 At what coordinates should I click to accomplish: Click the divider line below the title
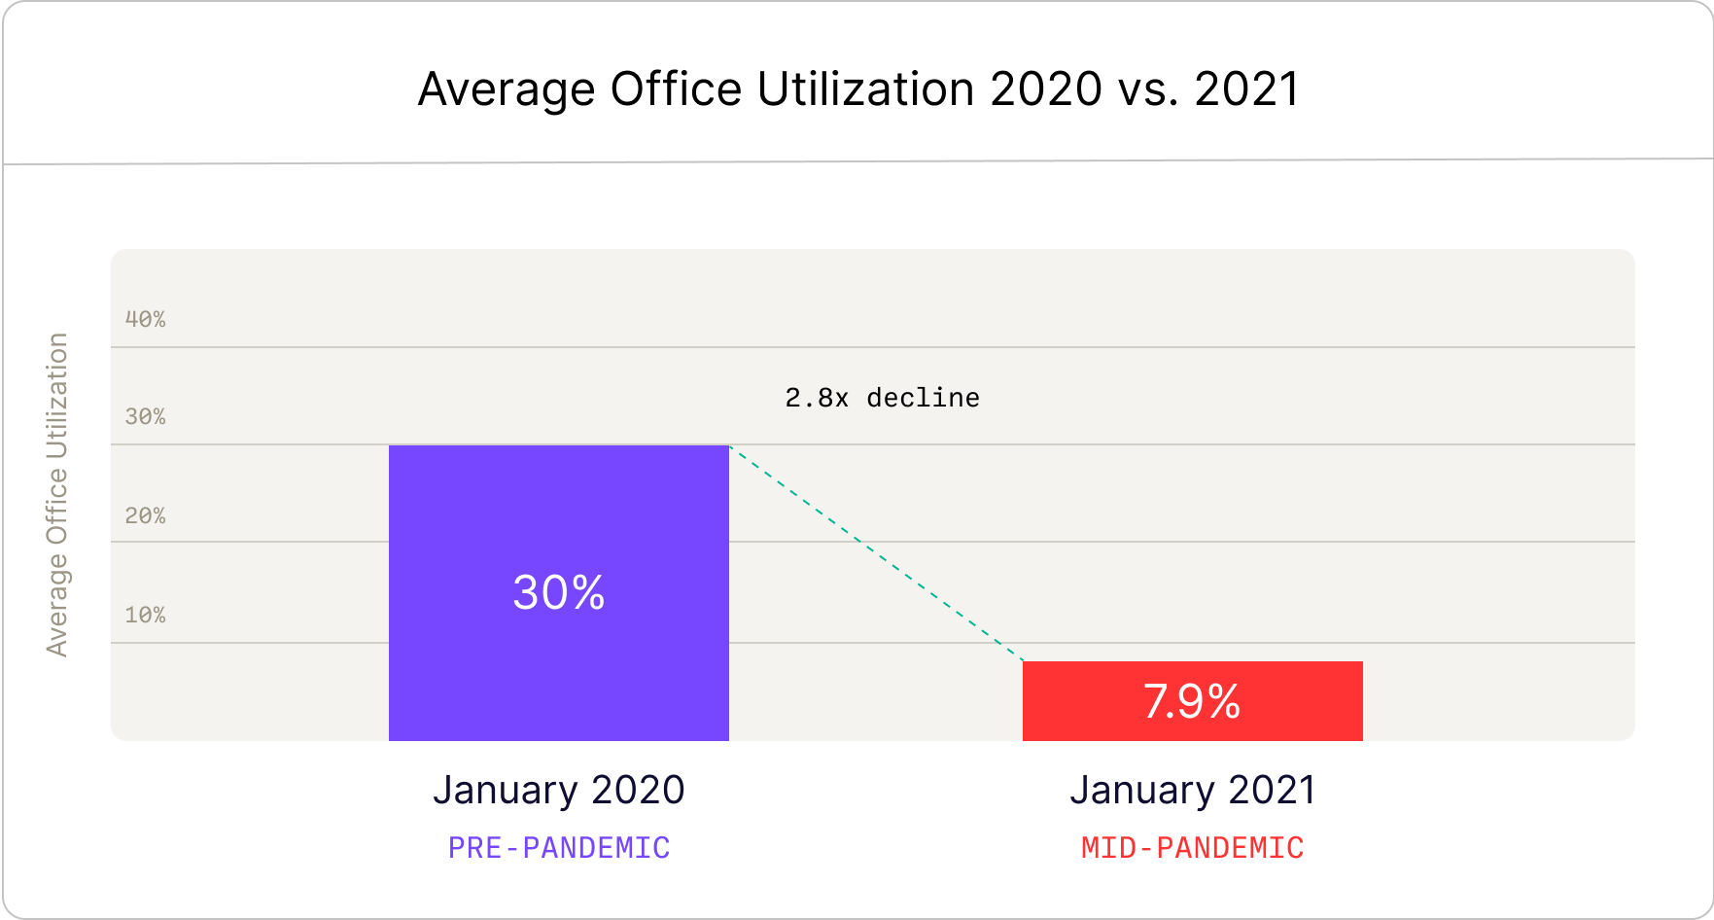(856, 161)
